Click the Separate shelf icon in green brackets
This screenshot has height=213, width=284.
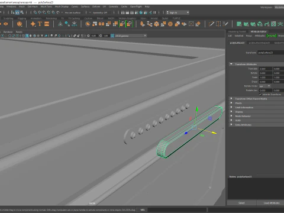(129, 24)
